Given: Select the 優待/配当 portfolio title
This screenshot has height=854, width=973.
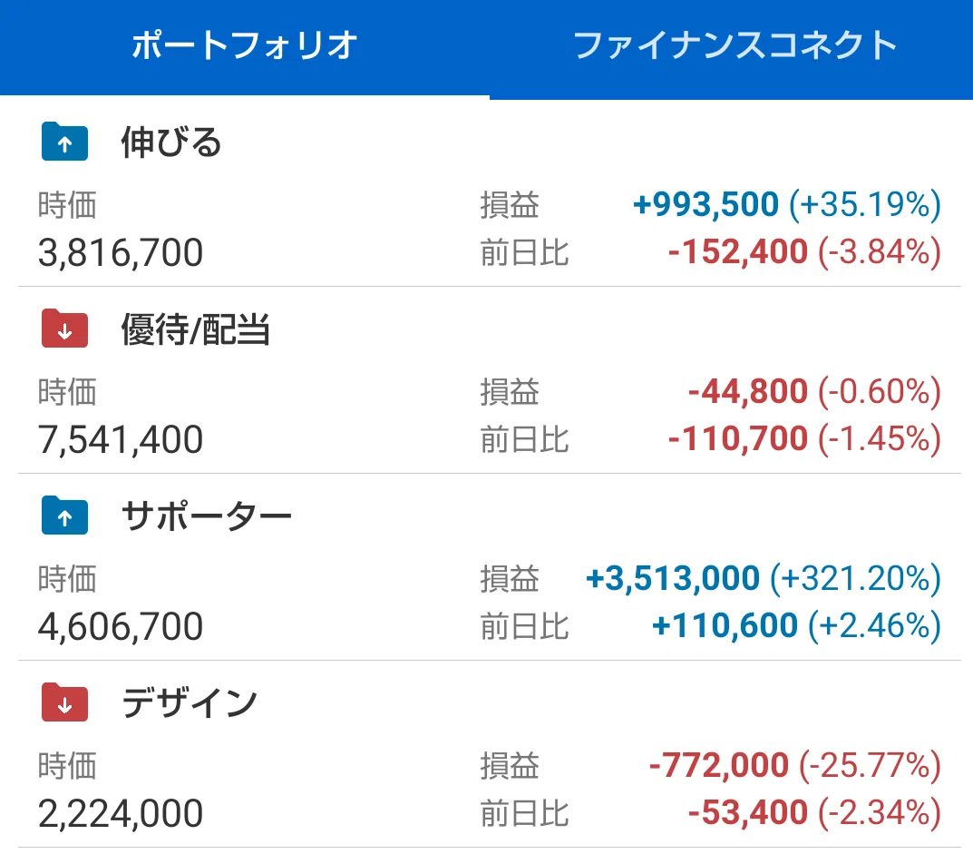Looking at the screenshot, I should coord(196,329).
